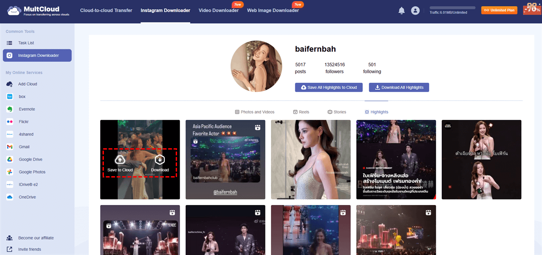Click the Become our affiliate icon
The width and height of the screenshot is (542, 255).
[9, 238]
